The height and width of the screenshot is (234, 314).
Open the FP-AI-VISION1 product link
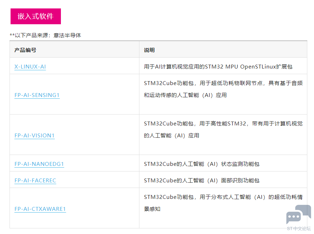coord(34,136)
